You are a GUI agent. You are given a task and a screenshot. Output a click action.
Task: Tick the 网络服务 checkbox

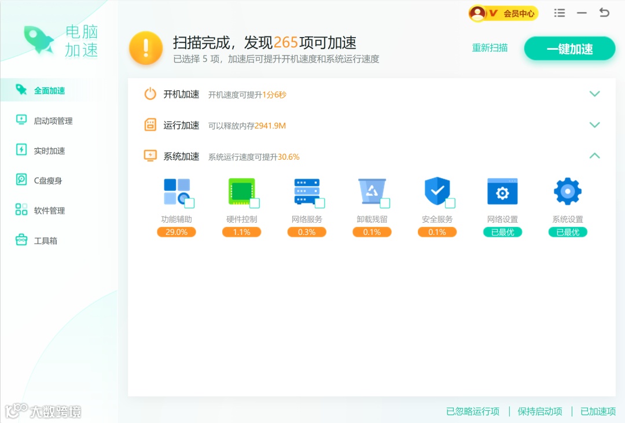tap(319, 203)
